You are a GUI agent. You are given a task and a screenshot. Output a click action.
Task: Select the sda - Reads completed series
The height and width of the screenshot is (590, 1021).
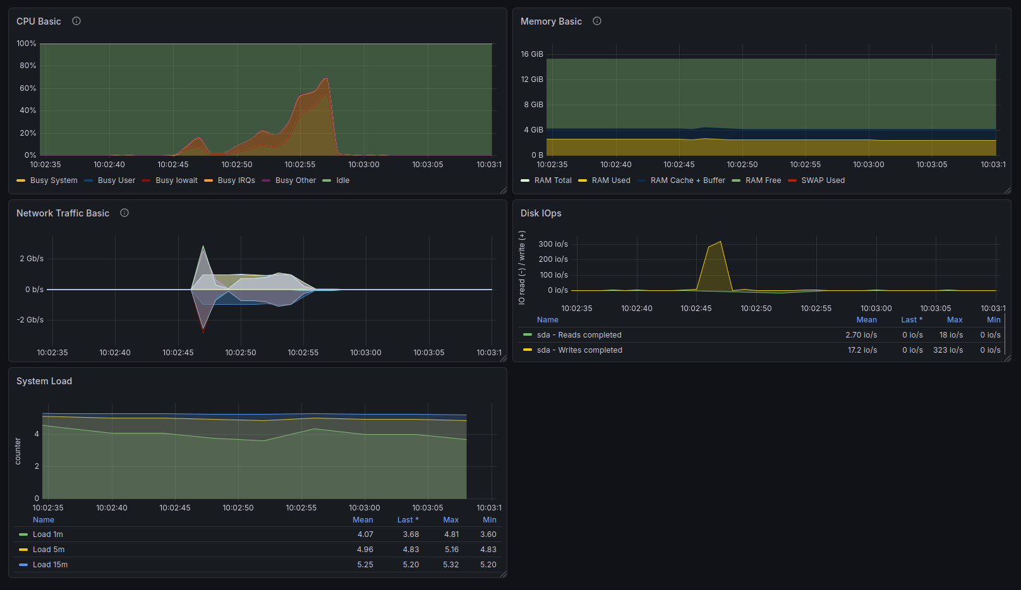click(579, 335)
